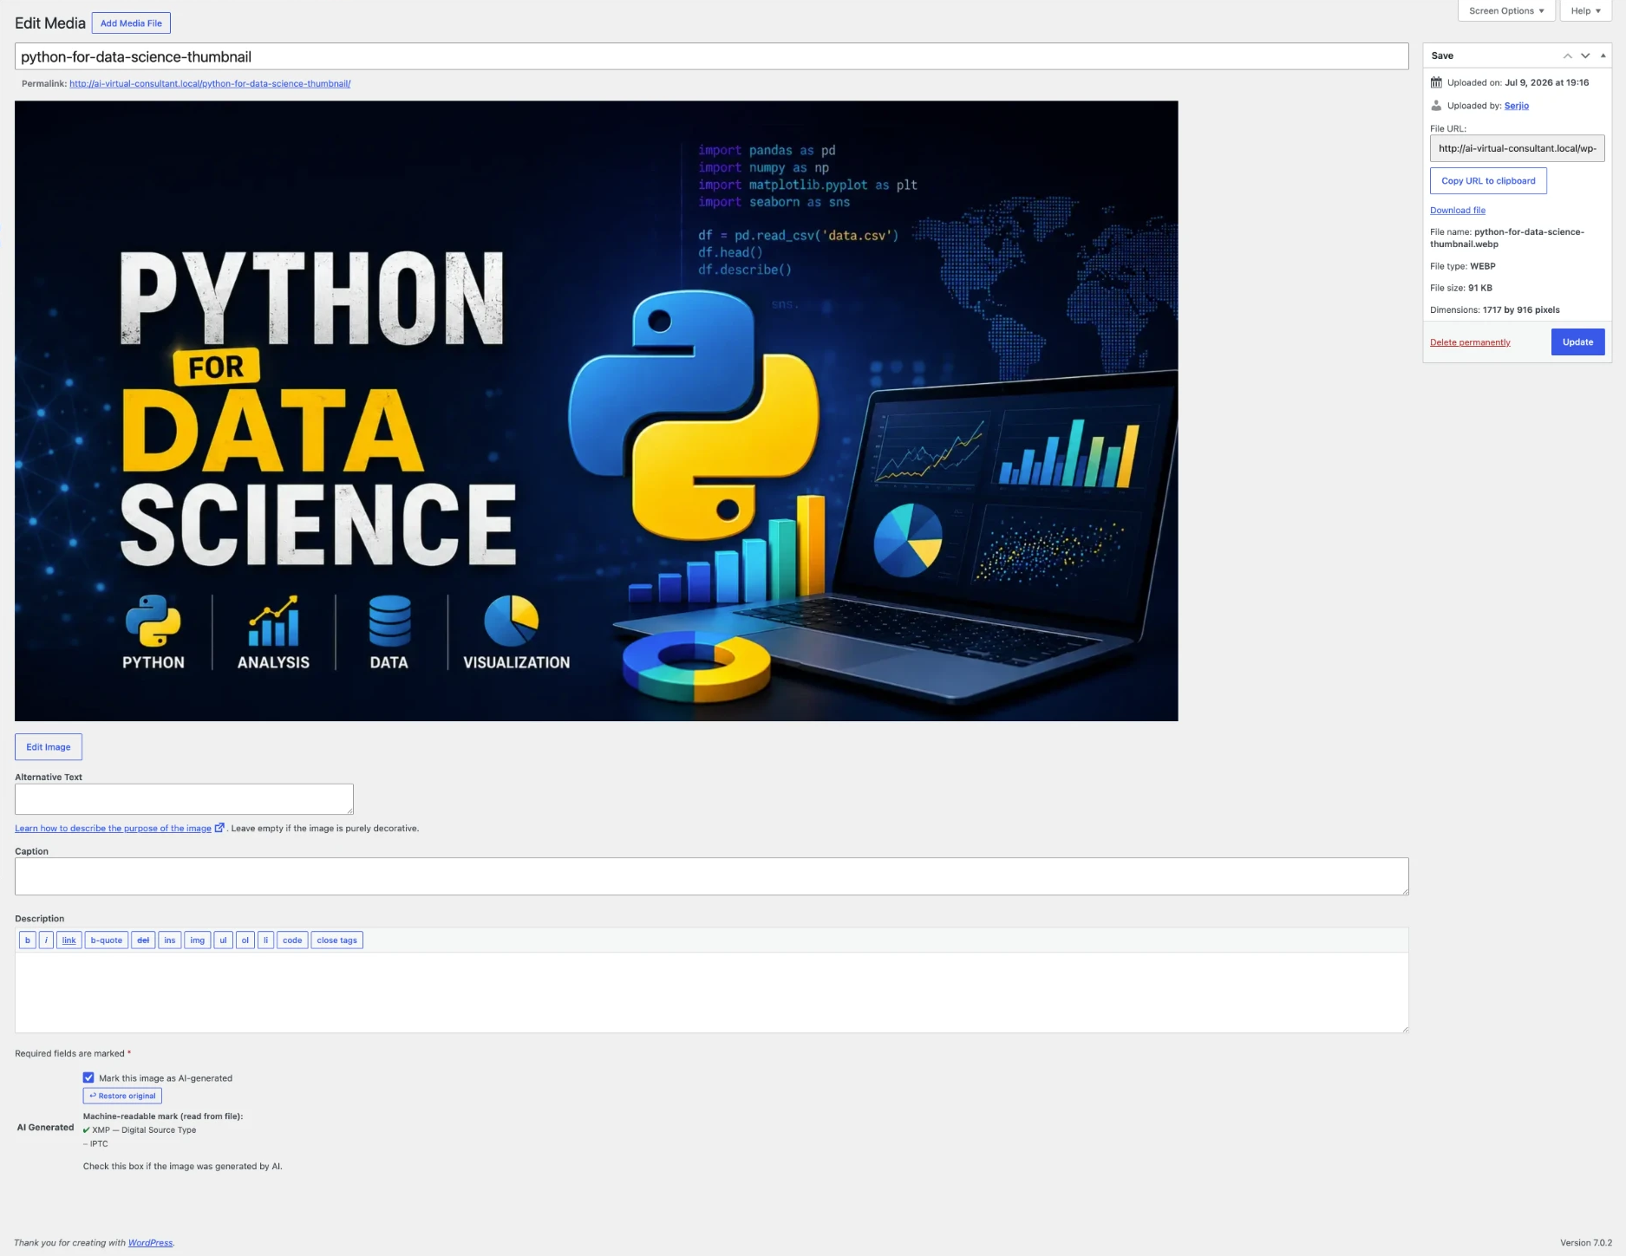Insert code tag with code button
This screenshot has width=1626, height=1256.
[x=292, y=940]
